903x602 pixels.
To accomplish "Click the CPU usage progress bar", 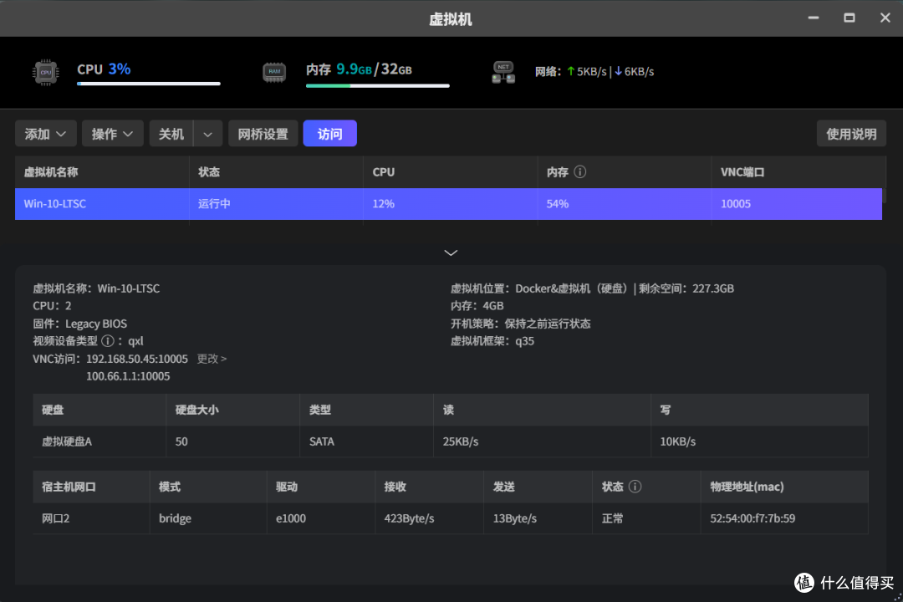I will [149, 84].
